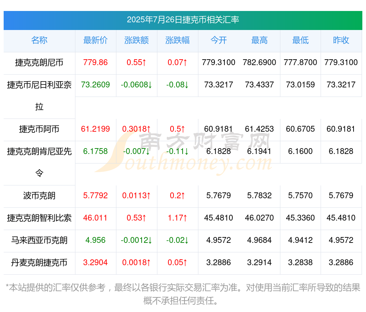The height and width of the screenshot is (312, 366).
Task: Click latest price 3.2904
Action: [x=96, y=263]
